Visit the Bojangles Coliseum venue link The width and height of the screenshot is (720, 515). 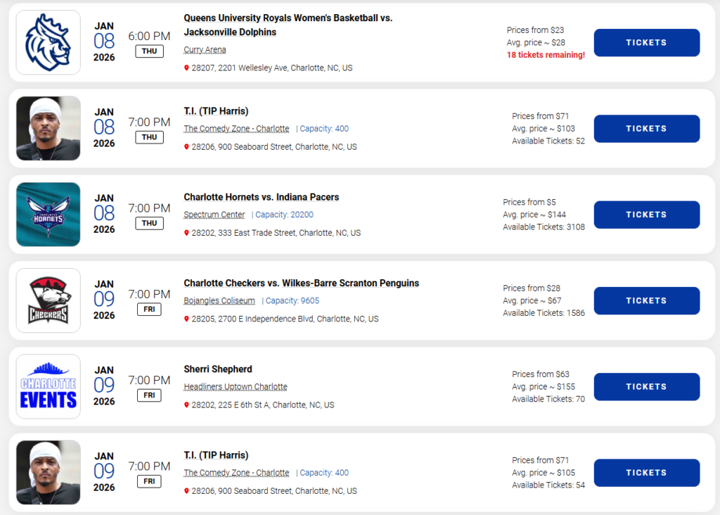219,300
